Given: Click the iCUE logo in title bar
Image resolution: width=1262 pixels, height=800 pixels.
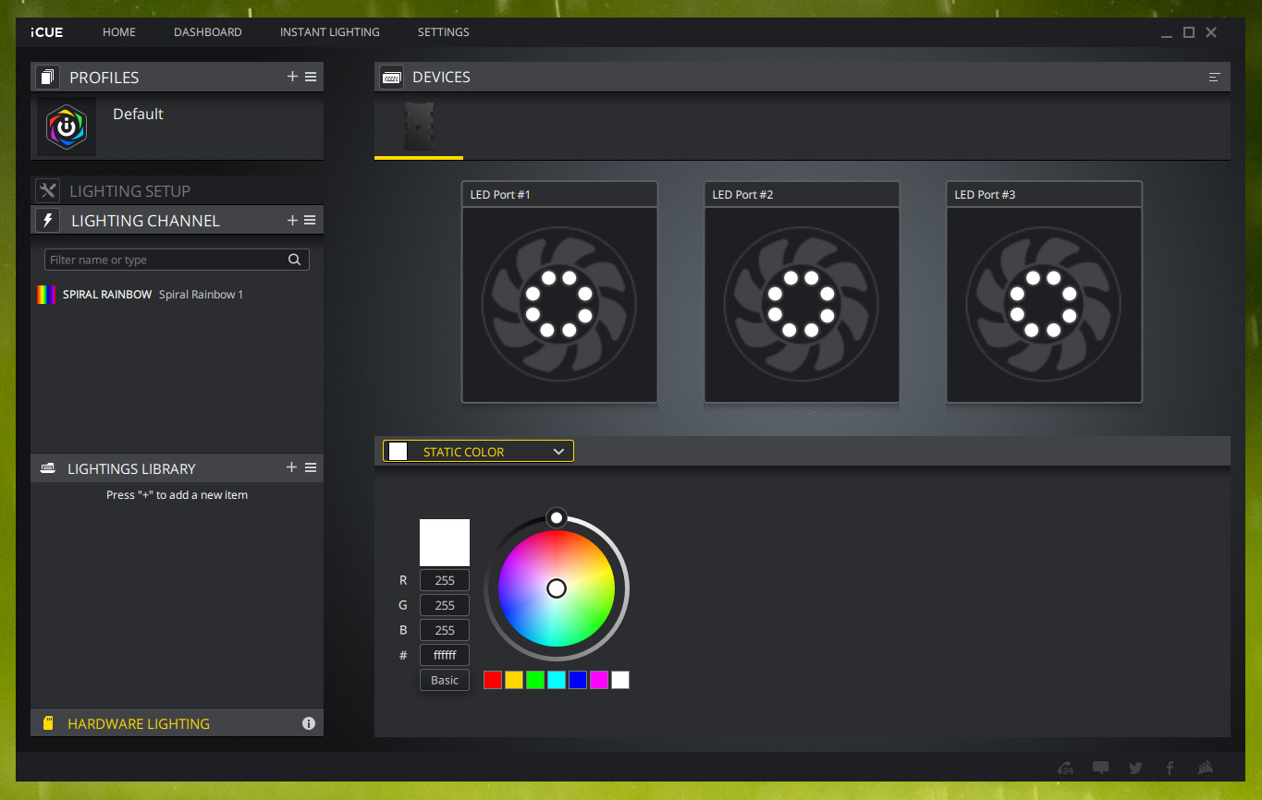Looking at the screenshot, I should point(47,32).
